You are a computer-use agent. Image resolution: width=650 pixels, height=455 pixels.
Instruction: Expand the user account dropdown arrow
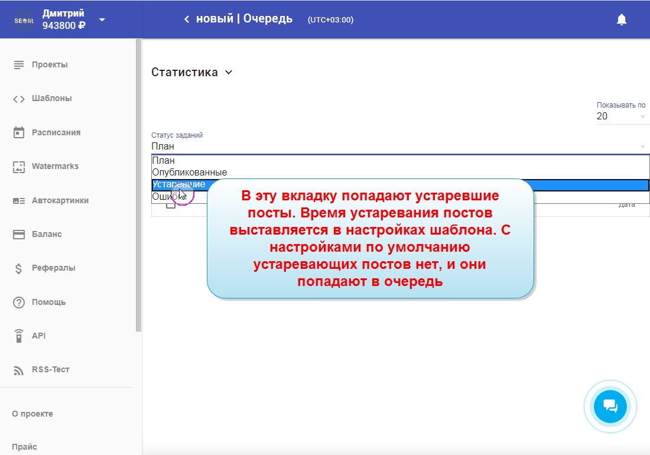click(102, 19)
